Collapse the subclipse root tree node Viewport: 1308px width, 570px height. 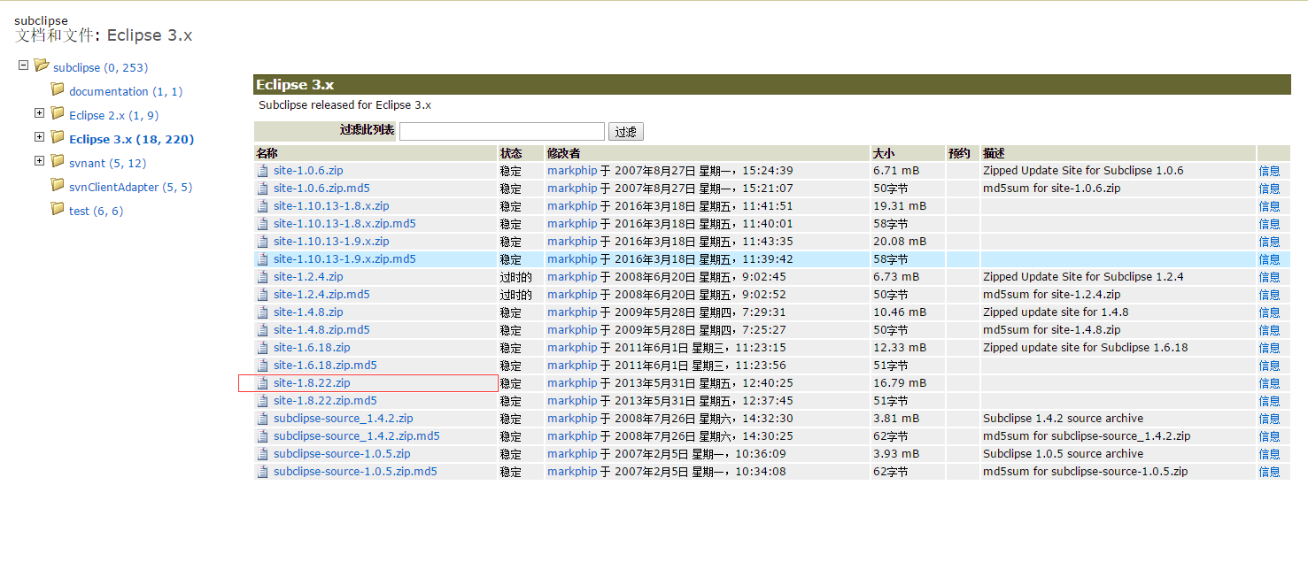(x=24, y=65)
